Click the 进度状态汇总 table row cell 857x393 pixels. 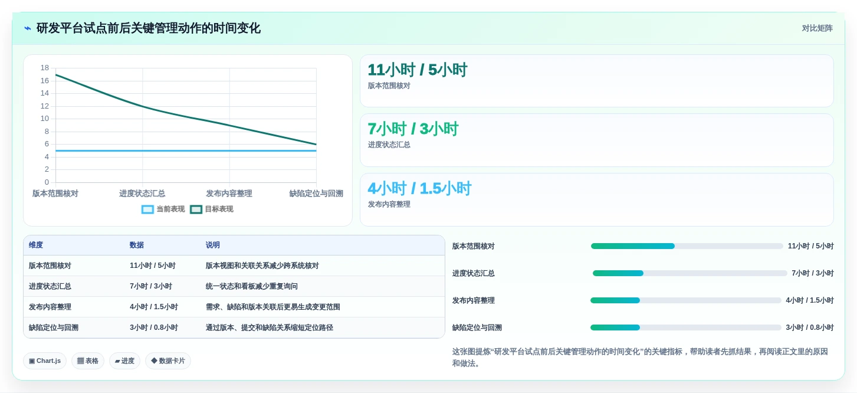(50, 287)
